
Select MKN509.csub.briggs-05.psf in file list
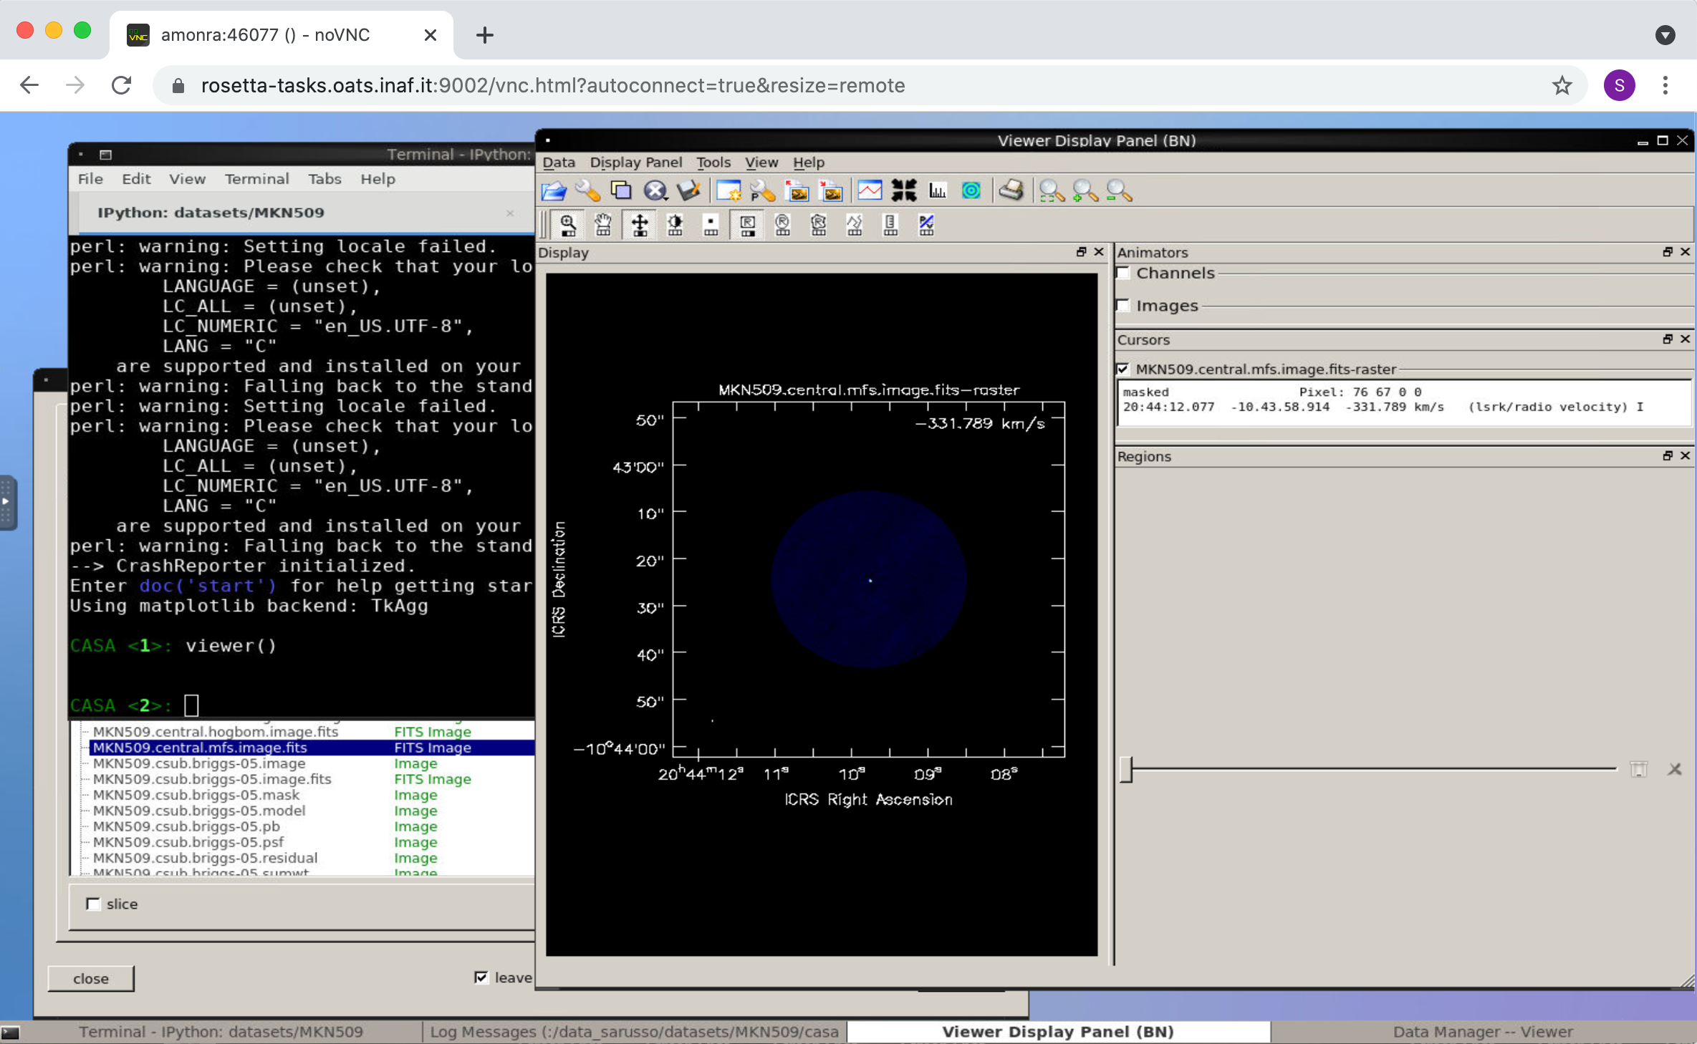(x=188, y=842)
